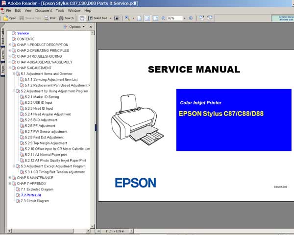Expand CHAP 1-PRODUCT DESCRIPTION node
Screen dimensions: 294x235
coord(10,45)
